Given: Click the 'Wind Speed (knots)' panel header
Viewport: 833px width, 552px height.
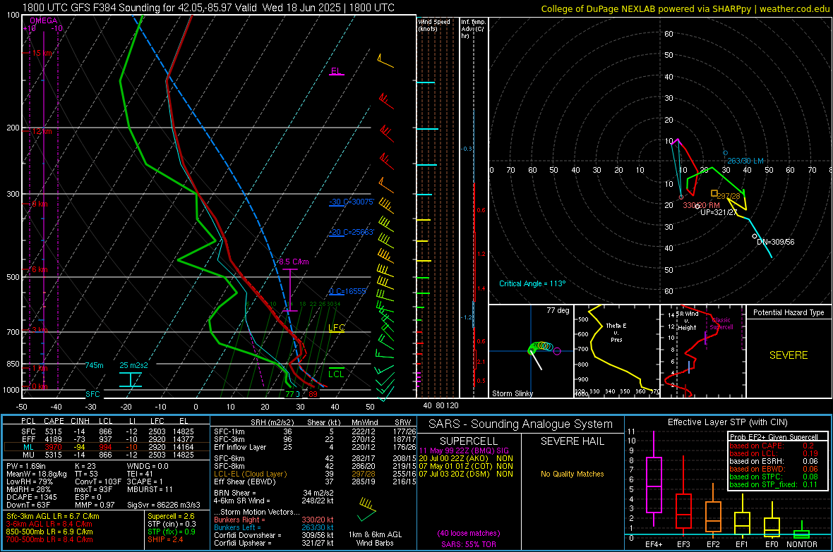Looking at the screenshot, I should click(x=434, y=25).
